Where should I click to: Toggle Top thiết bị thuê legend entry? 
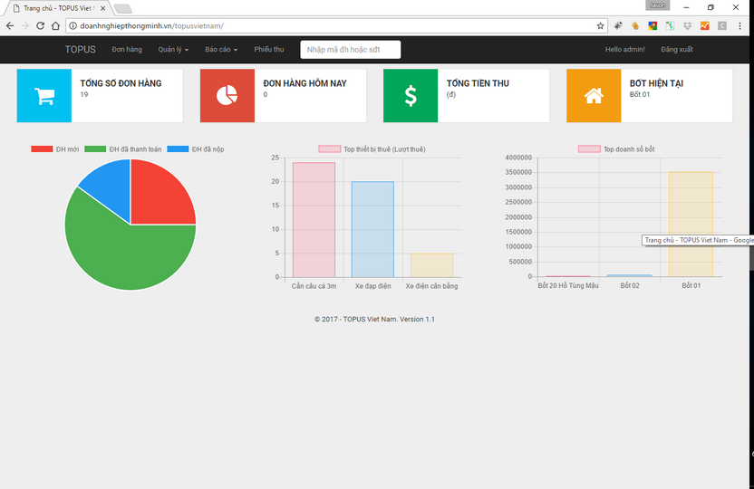[372, 149]
